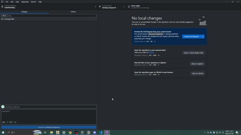
Task: Click the volume tray icon
Action: point(220,132)
